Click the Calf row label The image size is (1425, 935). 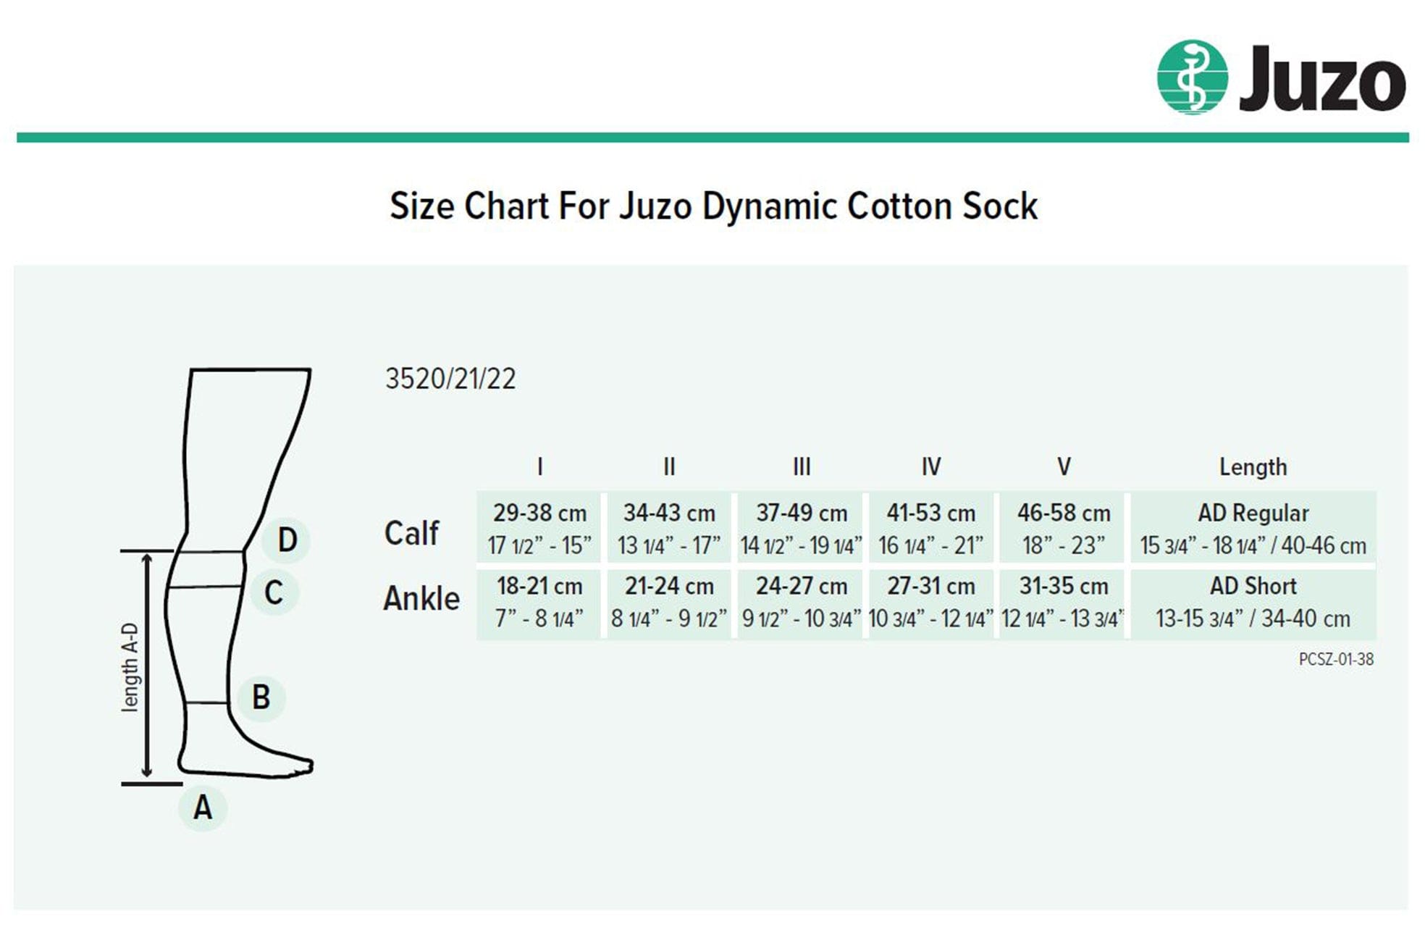(411, 532)
